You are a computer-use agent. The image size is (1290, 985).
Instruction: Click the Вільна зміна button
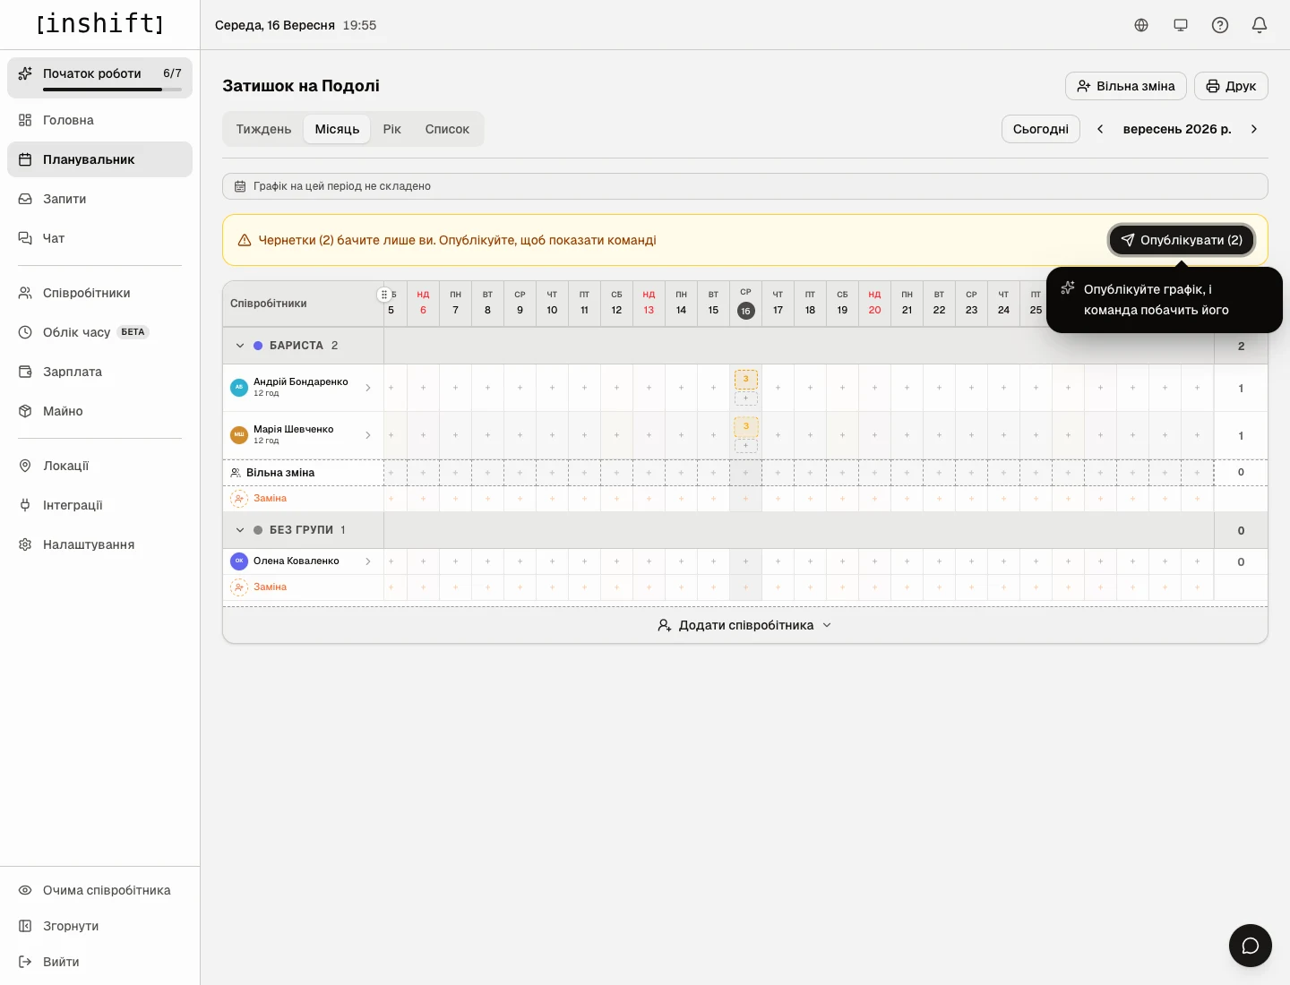pos(1126,86)
